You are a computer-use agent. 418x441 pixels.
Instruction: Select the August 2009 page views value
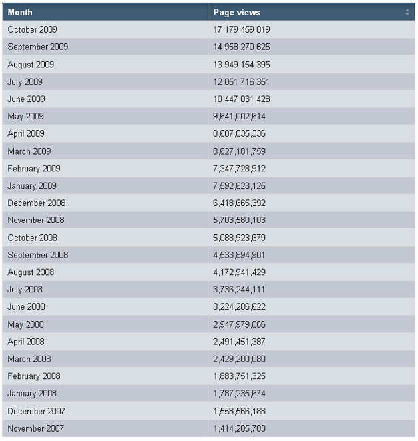click(242, 65)
